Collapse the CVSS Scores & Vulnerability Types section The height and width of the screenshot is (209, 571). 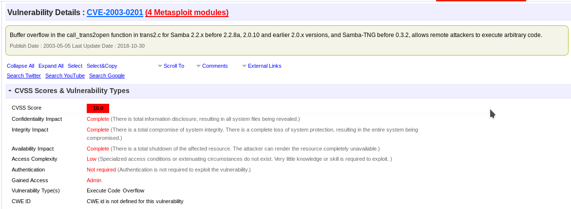click(x=10, y=90)
